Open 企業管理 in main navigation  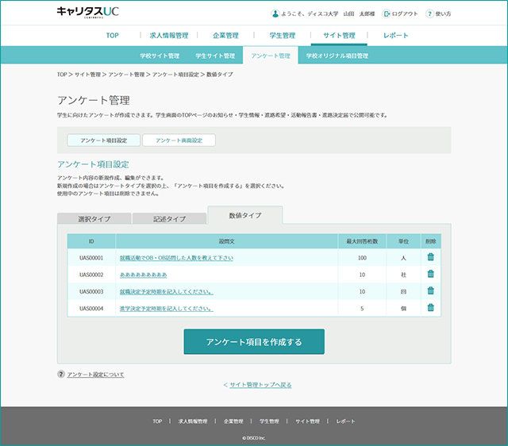225,35
